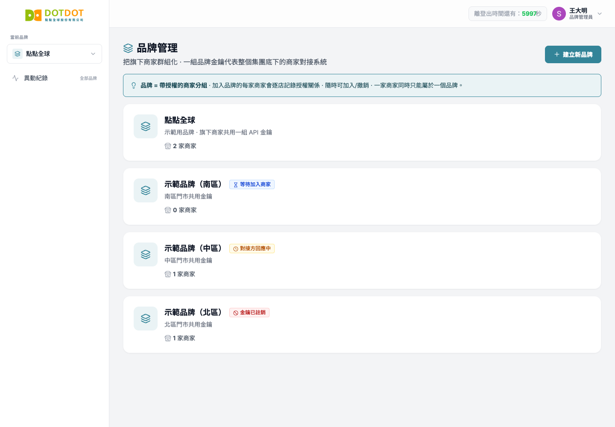The width and height of the screenshot is (615, 427).
Task: Click the 品牌管理 page heading
Action: point(157,48)
